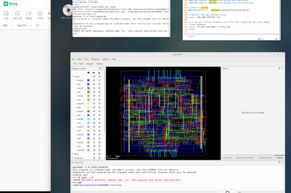This screenshot has height=193, width=291.
Task: Click the Inspect toolbar button
Action: coord(90,64)
